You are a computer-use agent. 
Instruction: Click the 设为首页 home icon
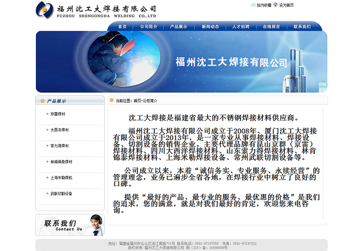pos(275,5)
